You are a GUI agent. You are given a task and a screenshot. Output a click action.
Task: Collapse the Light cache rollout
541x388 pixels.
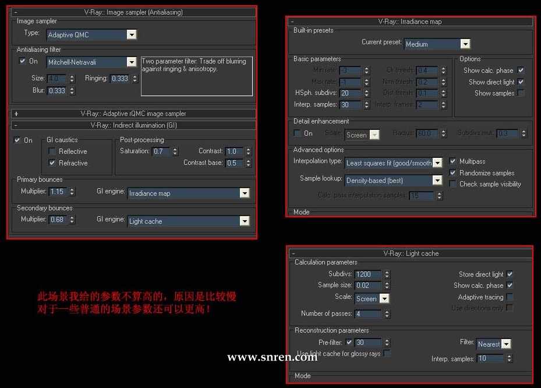(x=294, y=254)
